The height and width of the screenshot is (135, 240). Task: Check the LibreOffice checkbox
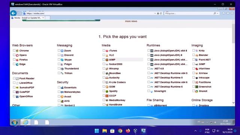(14, 82)
